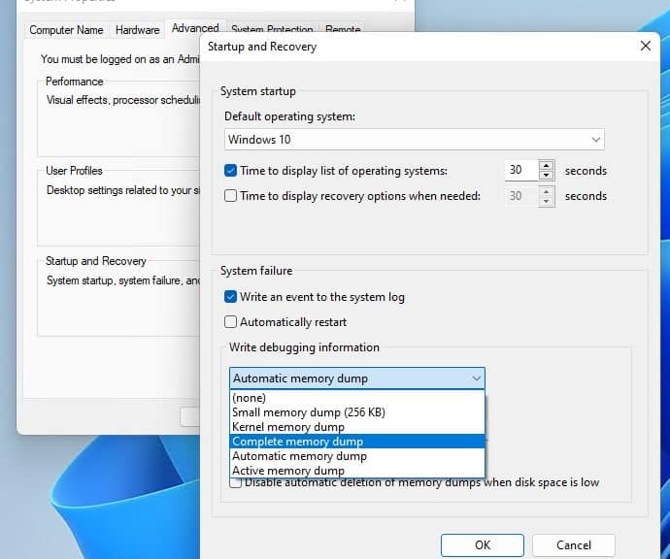The image size is (670, 559).
Task: Select (none) from debugging information list
Action: click(x=356, y=398)
